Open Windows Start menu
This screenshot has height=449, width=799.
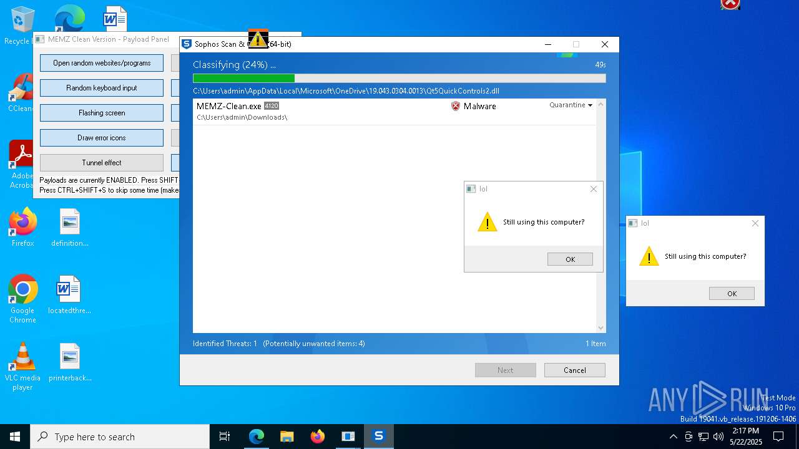coord(15,437)
